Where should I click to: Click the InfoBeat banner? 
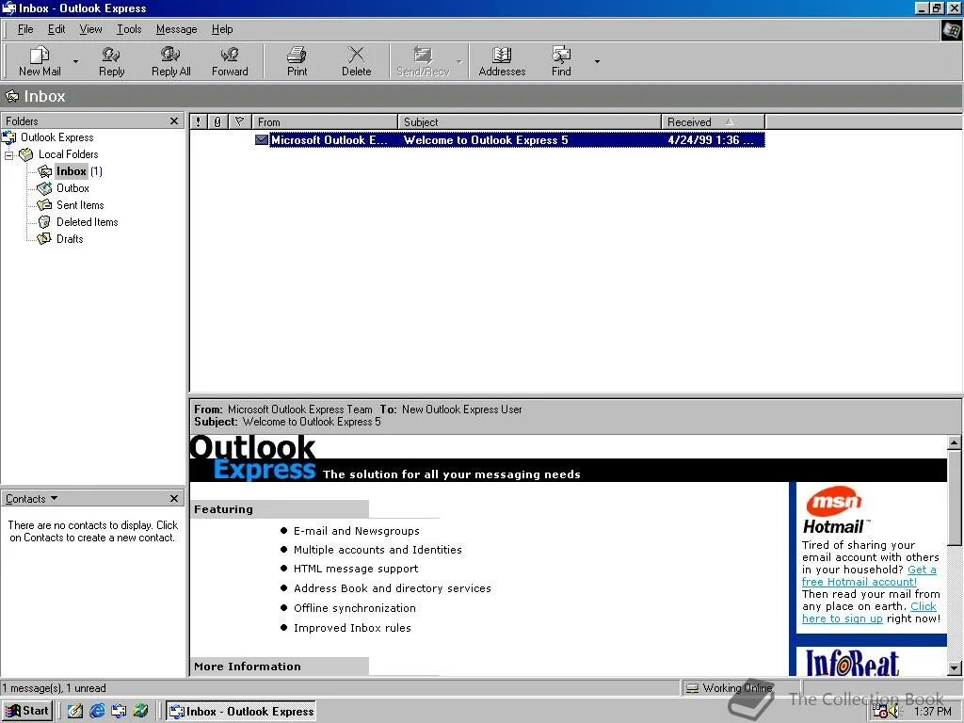coord(852,663)
